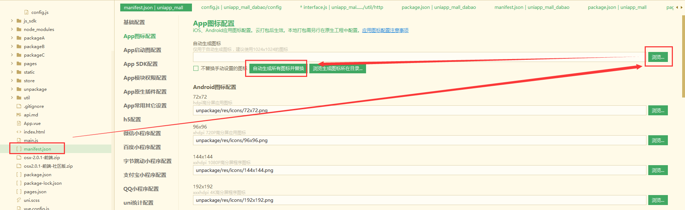685x210 pixels.
Task: Click the unpackage folder icon
Action: pyautogui.click(x=19, y=89)
